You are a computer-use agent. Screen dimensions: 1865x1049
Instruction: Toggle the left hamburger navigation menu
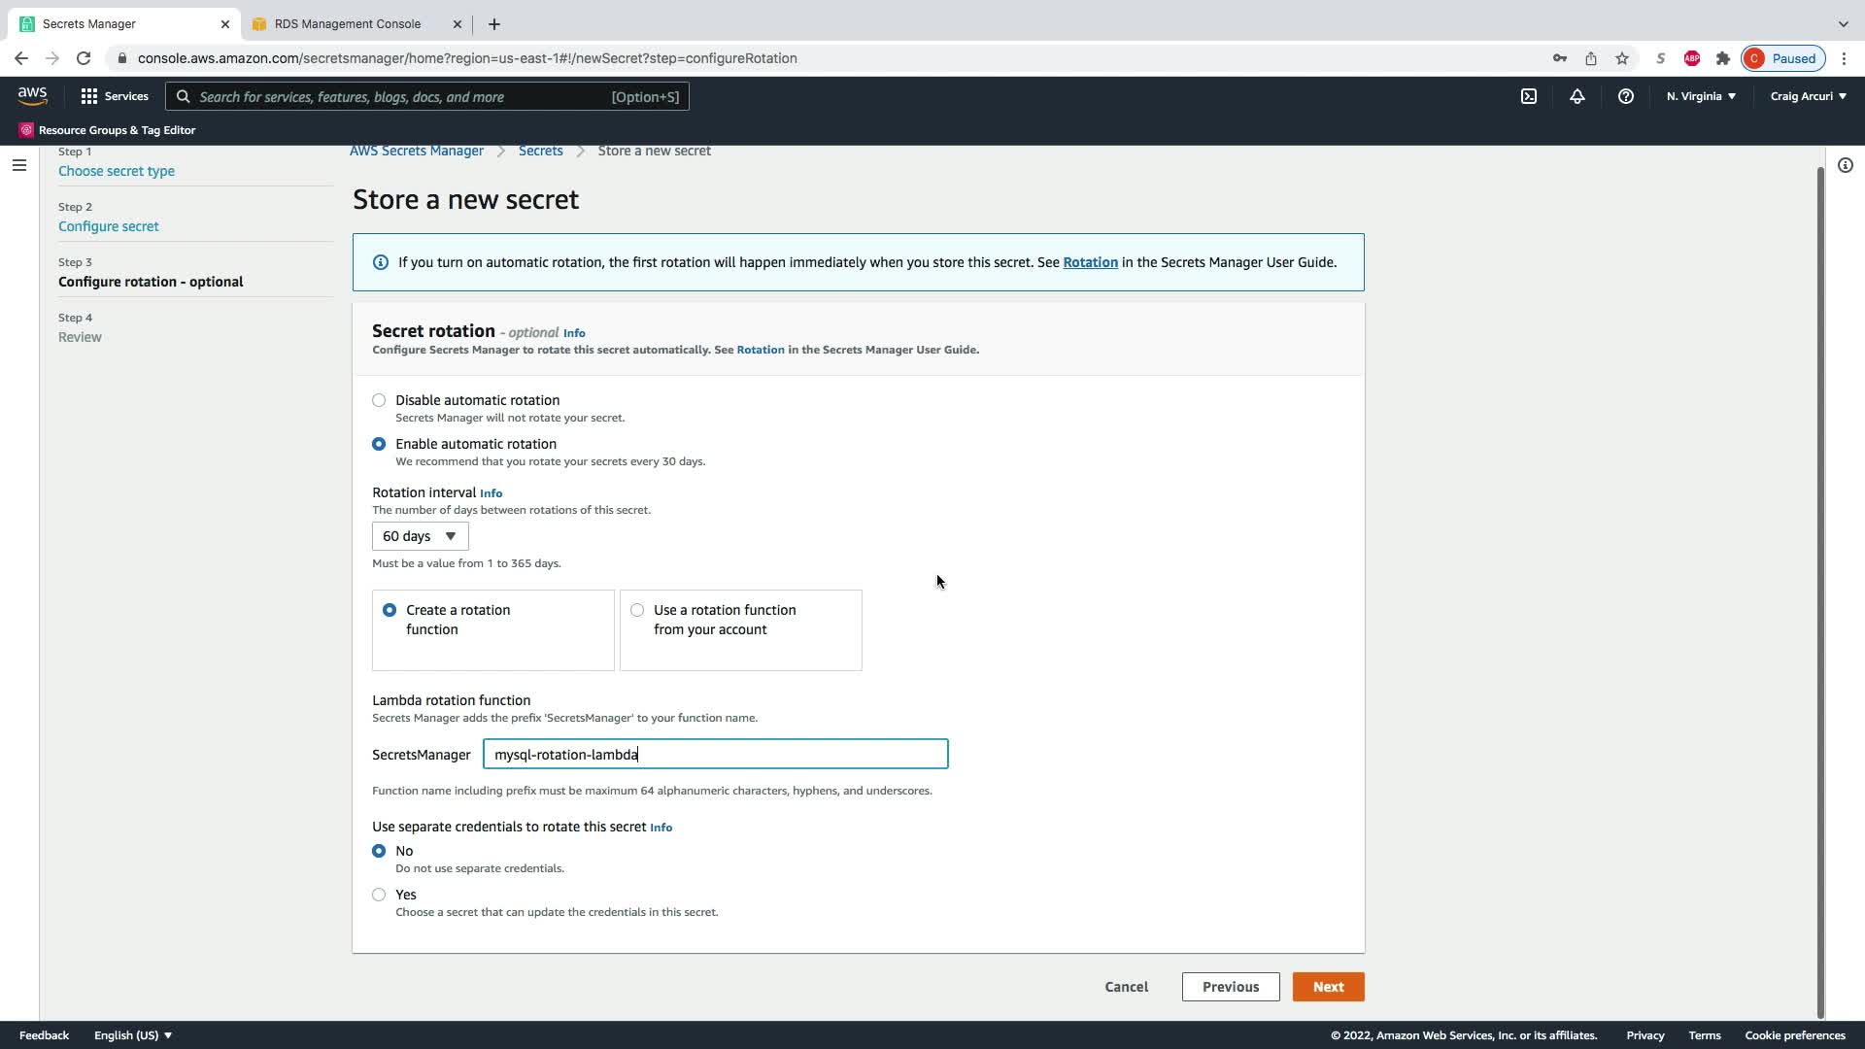click(18, 165)
